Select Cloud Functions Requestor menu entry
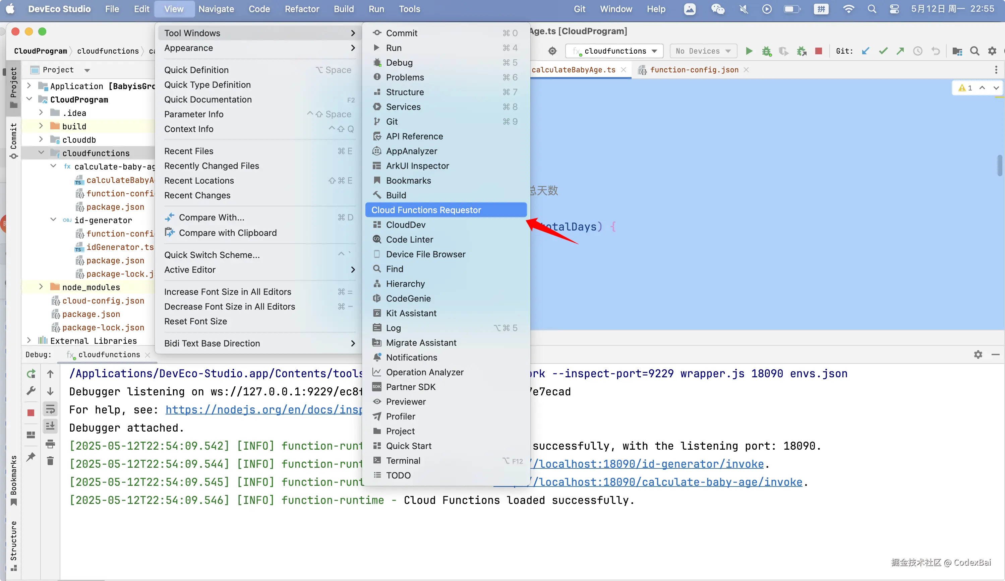This screenshot has width=1005, height=581. click(x=426, y=210)
